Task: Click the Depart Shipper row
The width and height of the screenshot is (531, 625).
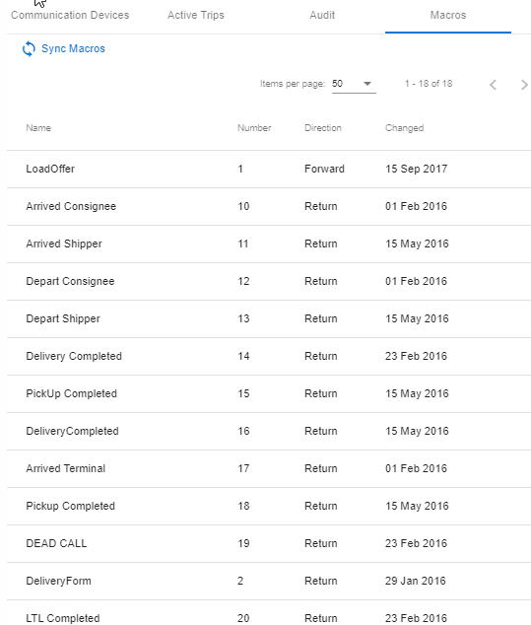Action: (269, 318)
